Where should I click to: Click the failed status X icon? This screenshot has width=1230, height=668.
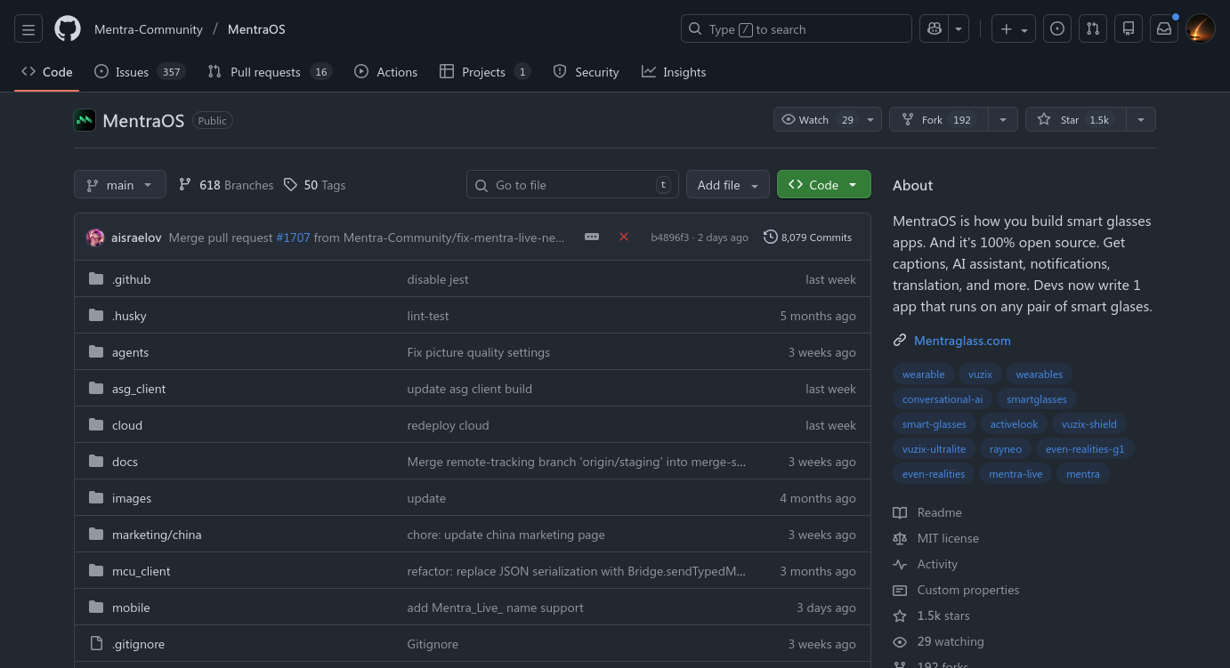(x=624, y=237)
